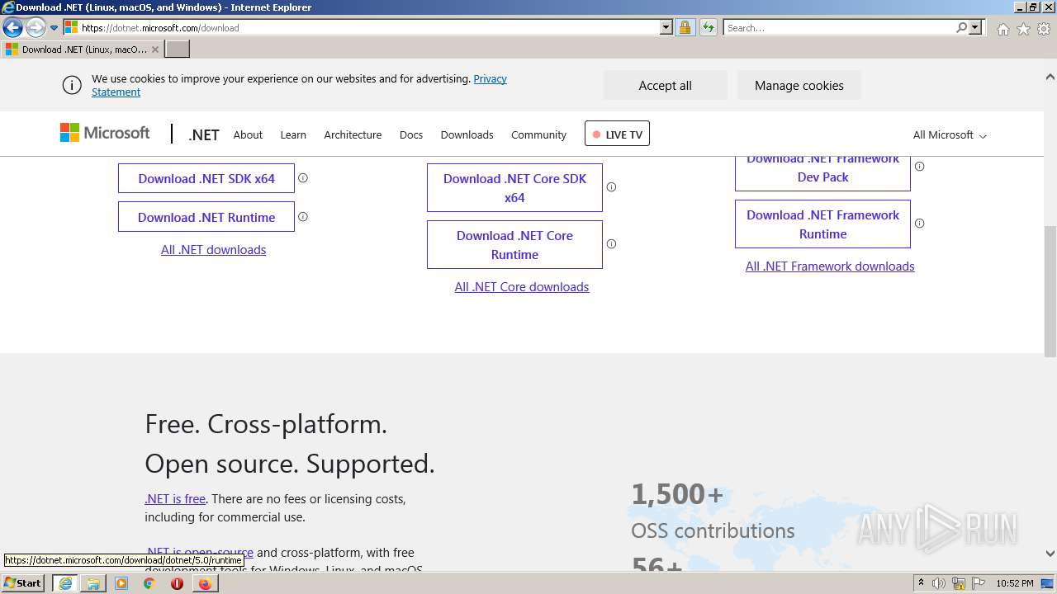1057x594 pixels.
Task: Expand the address bar autocomplete dropdown
Action: 666,28
